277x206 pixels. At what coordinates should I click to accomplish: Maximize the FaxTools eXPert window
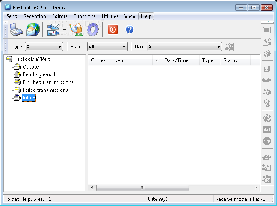pyautogui.click(x=253, y=8)
